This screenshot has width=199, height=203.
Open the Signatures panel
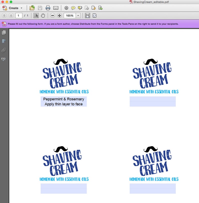(x=4, y=59)
